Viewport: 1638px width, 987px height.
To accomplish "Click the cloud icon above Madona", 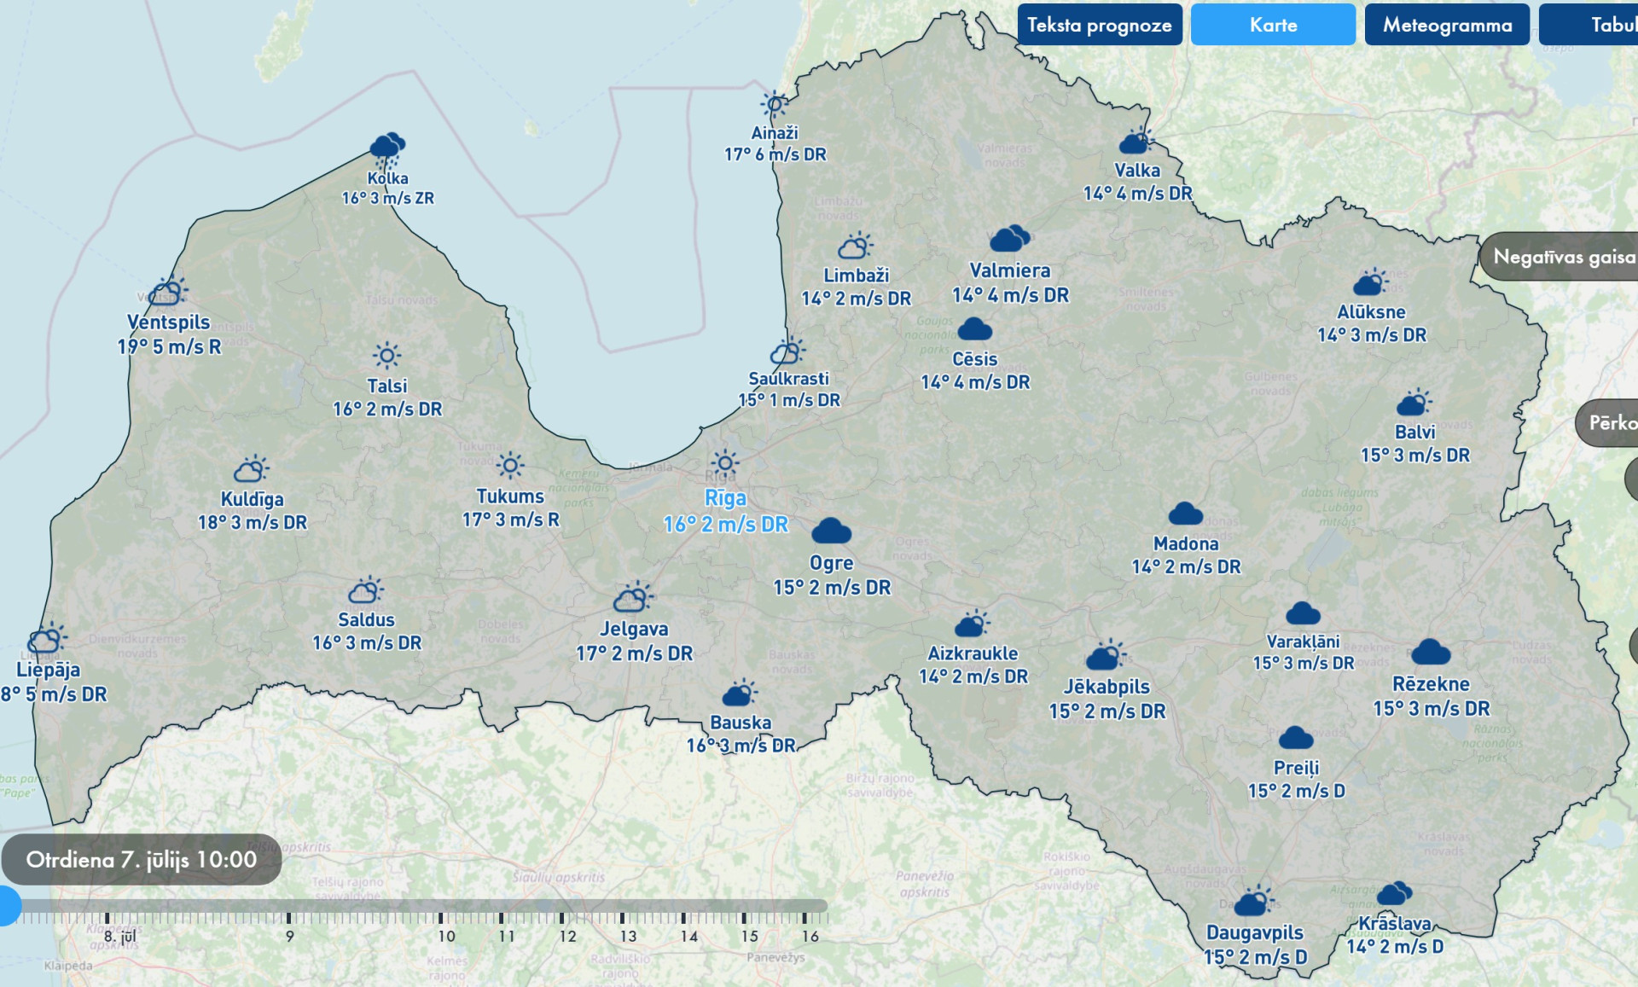I will click(1185, 514).
